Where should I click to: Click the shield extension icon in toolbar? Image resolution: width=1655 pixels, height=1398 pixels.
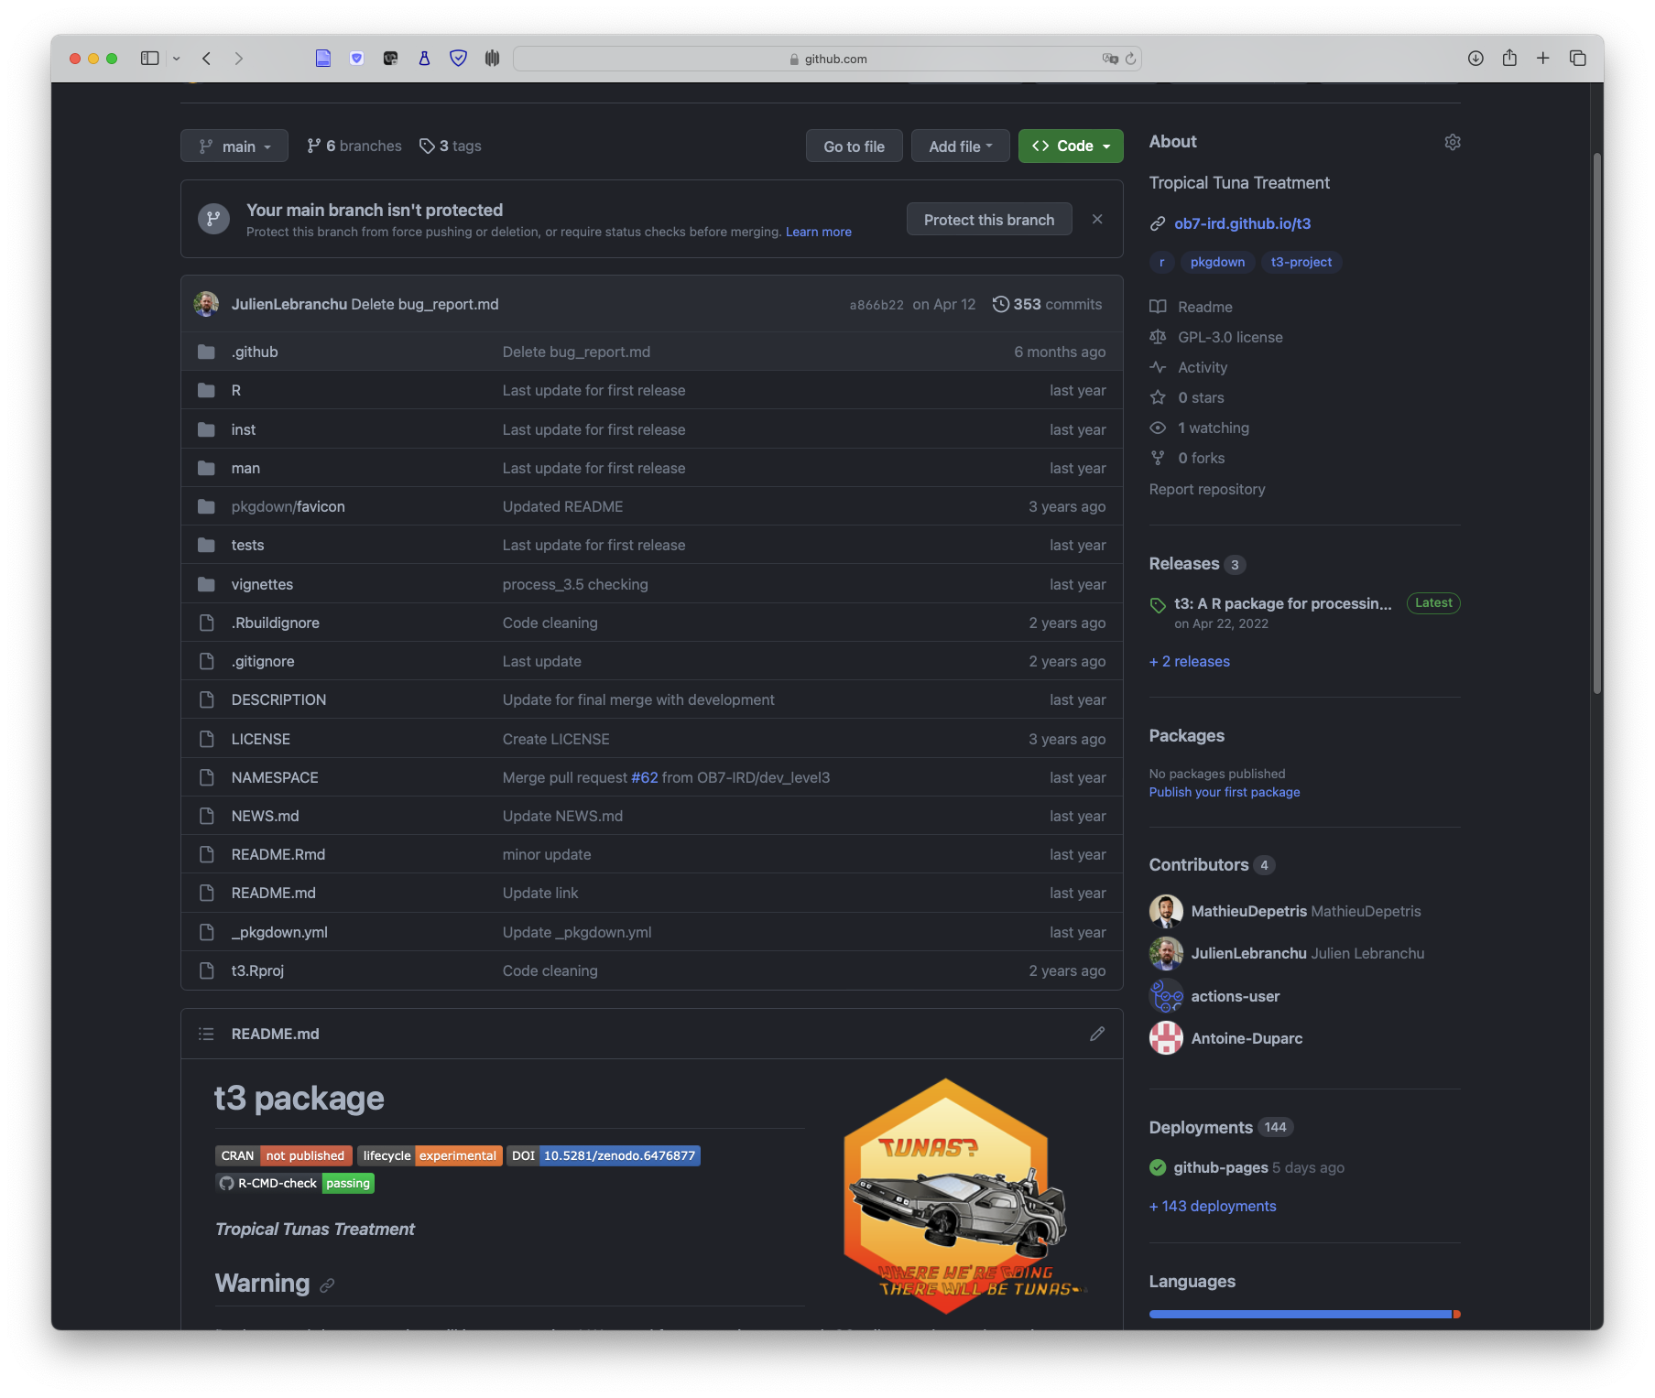click(x=459, y=59)
